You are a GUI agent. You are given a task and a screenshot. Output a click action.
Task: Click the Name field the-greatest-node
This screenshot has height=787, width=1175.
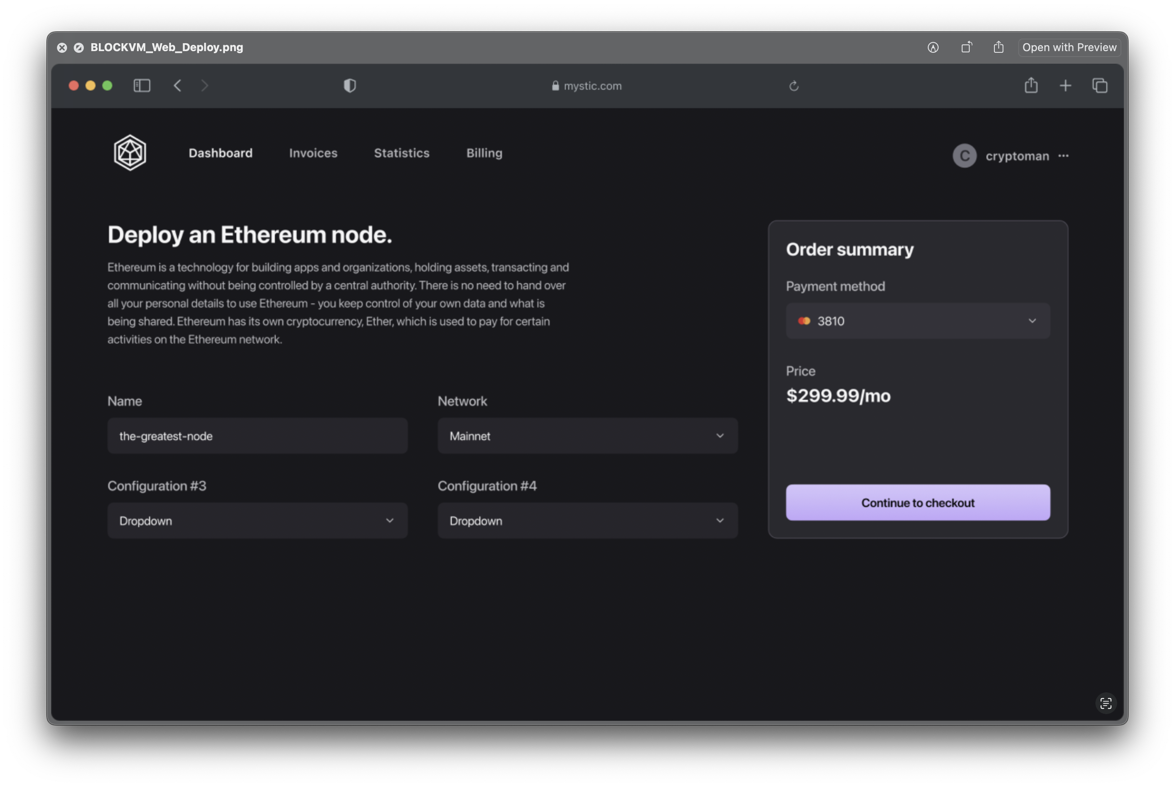click(x=257, y=436)
